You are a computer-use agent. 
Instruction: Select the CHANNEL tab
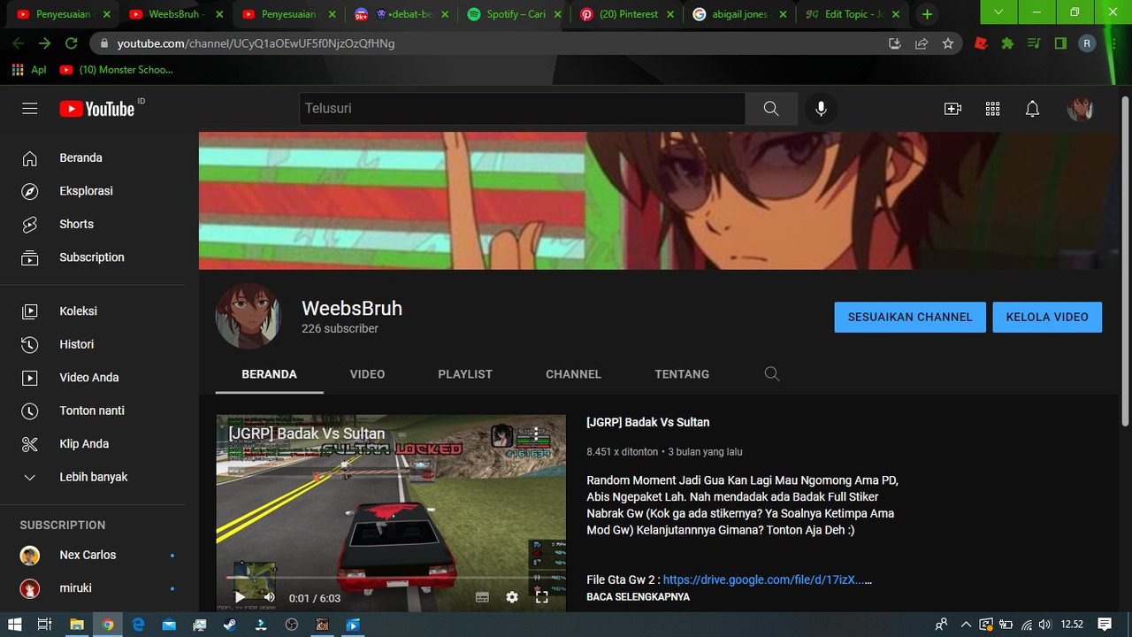(x=573, y=374)
